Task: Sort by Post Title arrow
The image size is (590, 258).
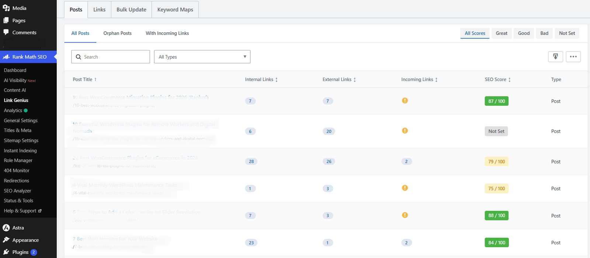Action: click(96, 79)
